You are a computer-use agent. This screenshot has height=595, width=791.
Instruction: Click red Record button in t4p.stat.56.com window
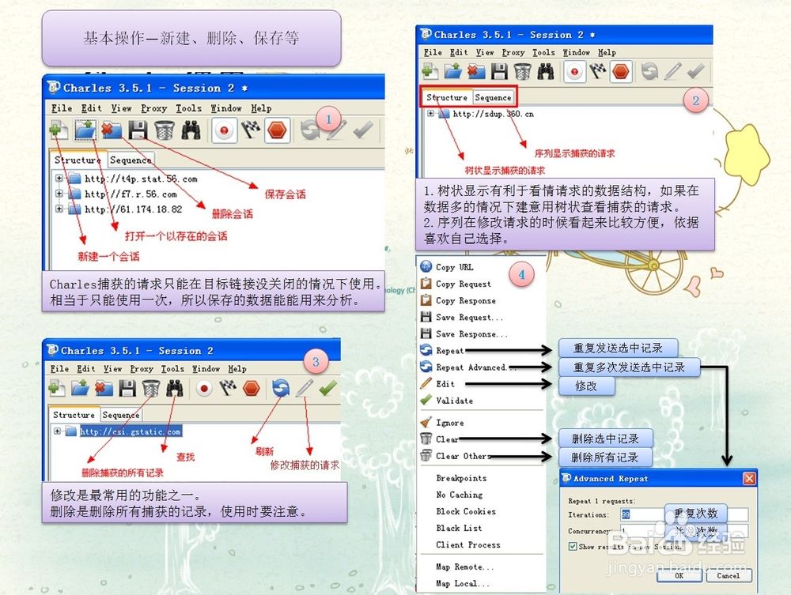[224, 130]
